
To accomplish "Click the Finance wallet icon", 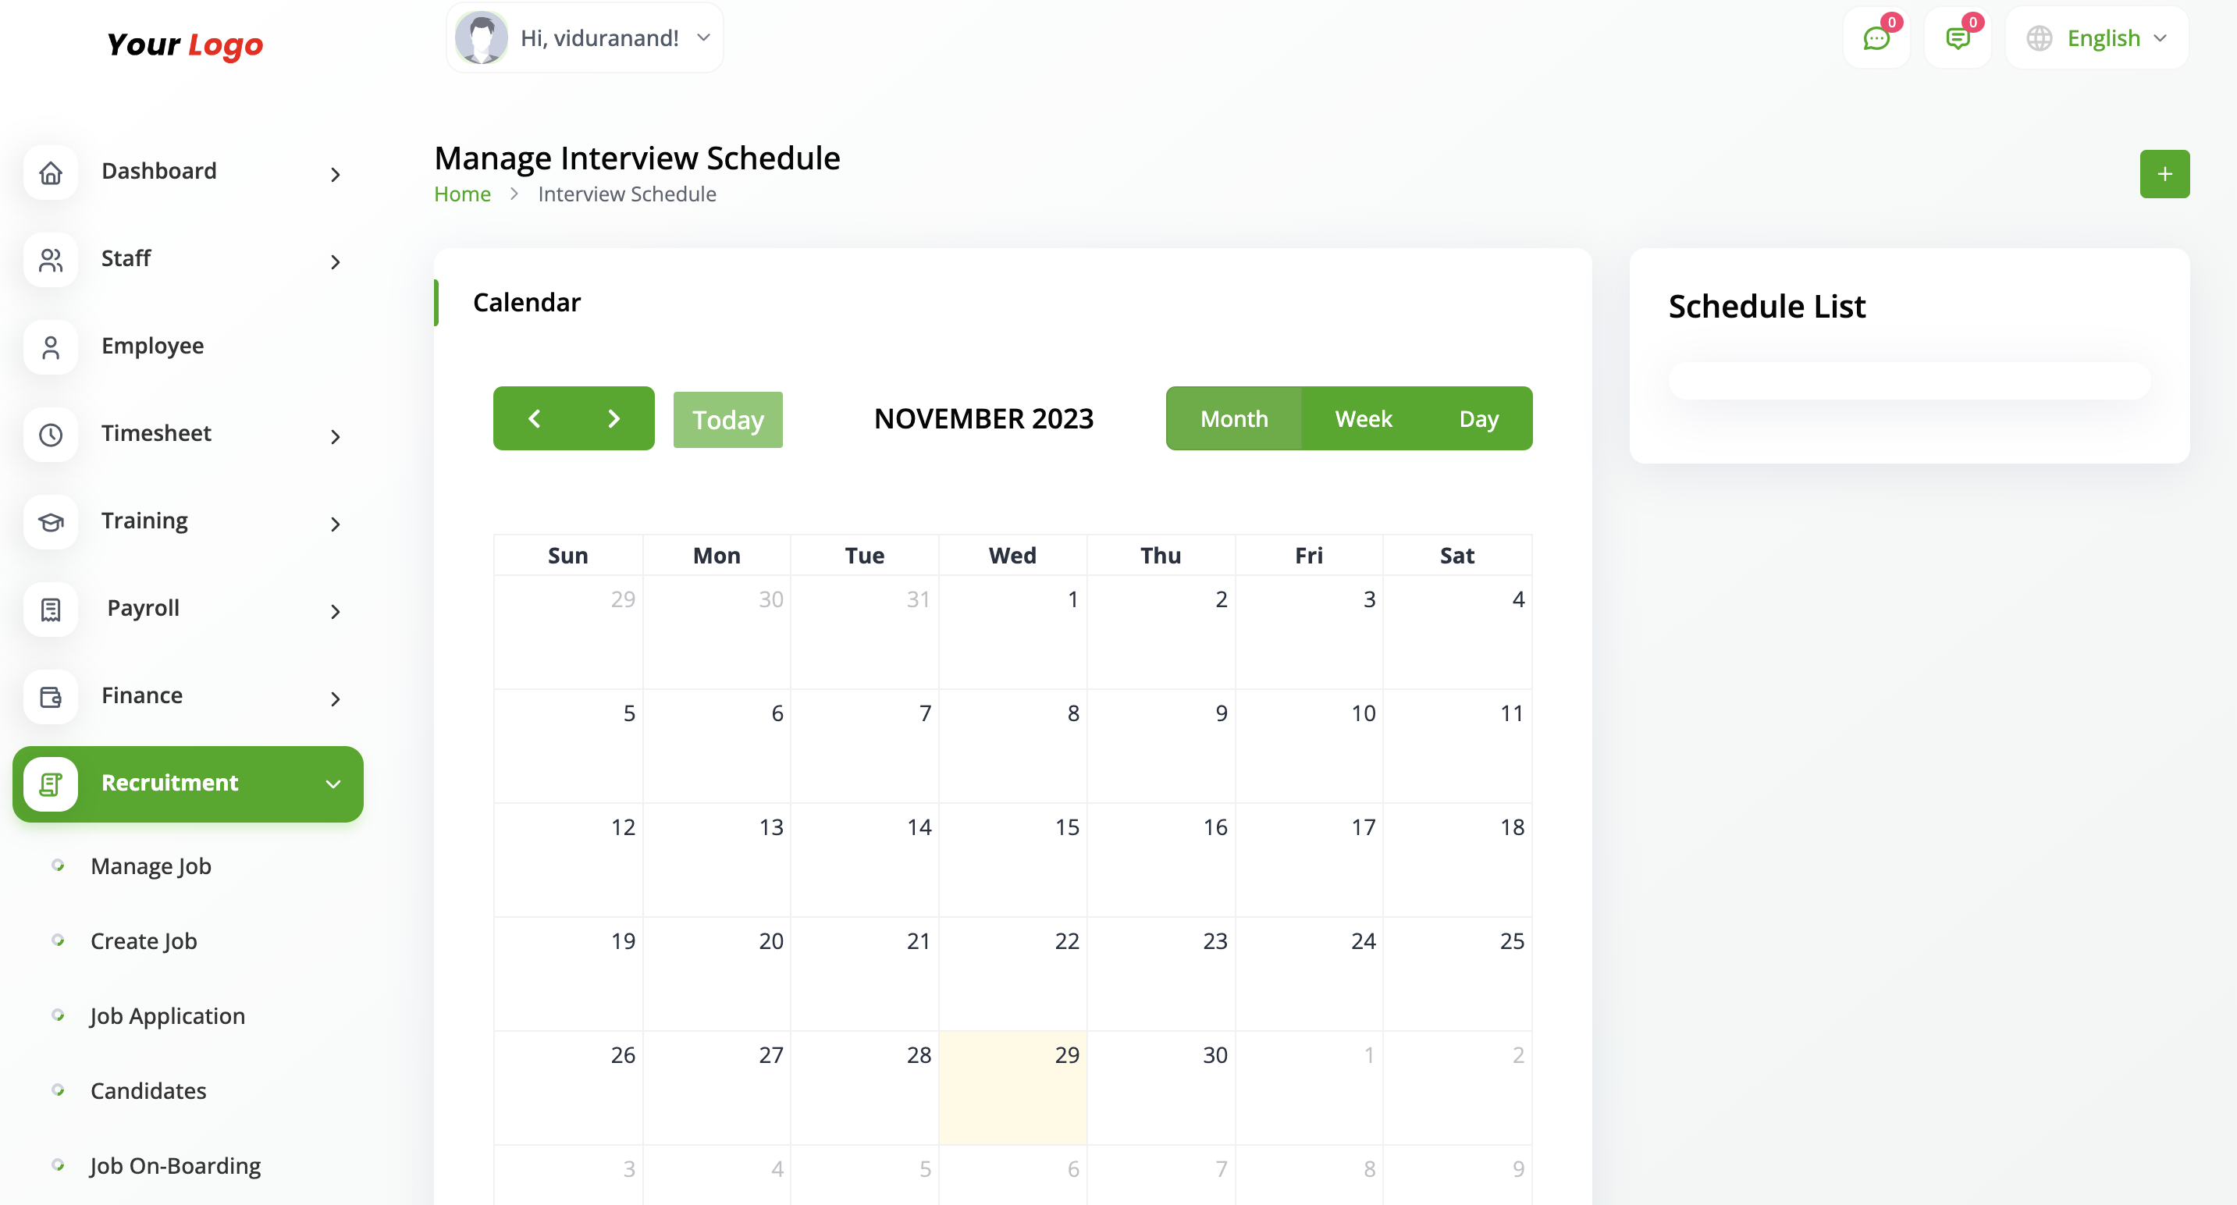I will (x=52, y=696).
